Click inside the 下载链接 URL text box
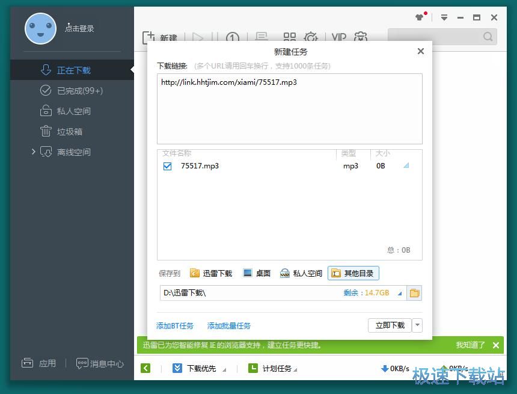Viewport: 517px width, 394px height. (x=290, y=108)
